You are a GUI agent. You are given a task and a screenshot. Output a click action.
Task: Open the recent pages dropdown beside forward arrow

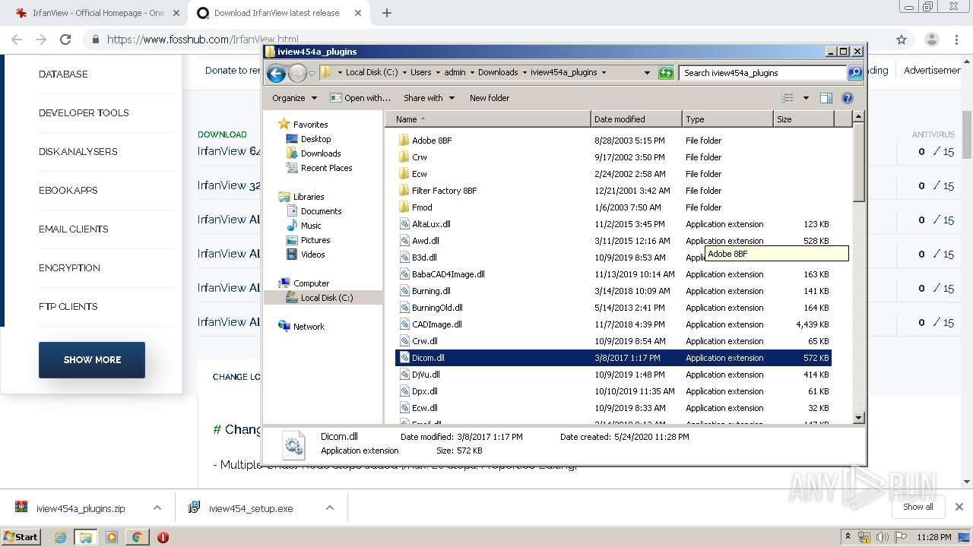(x=312, y=74)
